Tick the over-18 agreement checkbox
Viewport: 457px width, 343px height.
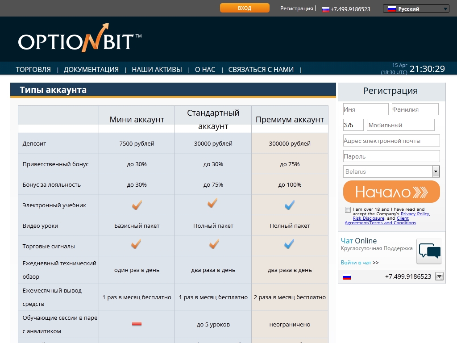click(348, 209)
